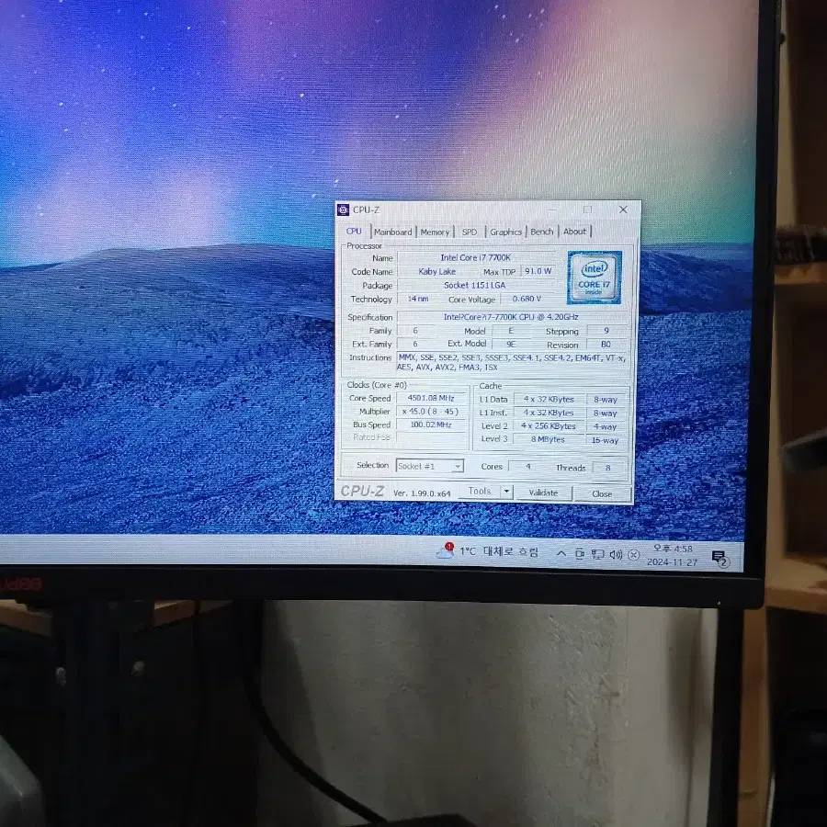Open the notification center icon
Screen dimensions: 827x827
coord(719,559)
